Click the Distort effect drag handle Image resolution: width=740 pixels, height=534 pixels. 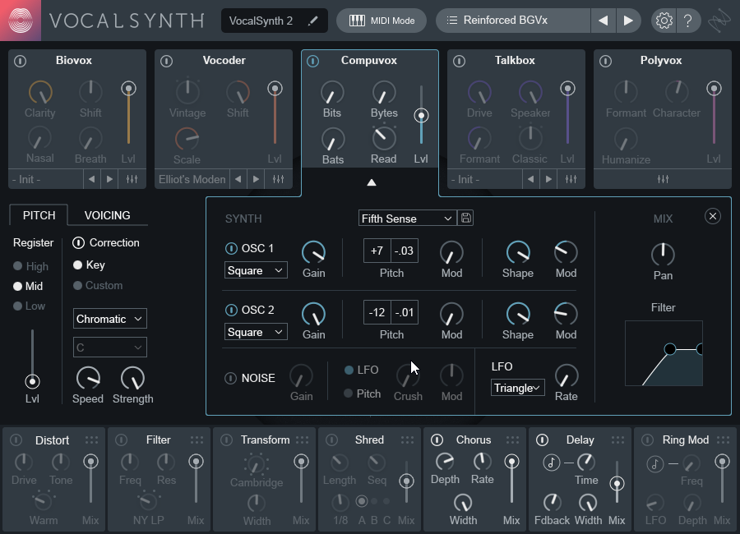coord(91,440)
